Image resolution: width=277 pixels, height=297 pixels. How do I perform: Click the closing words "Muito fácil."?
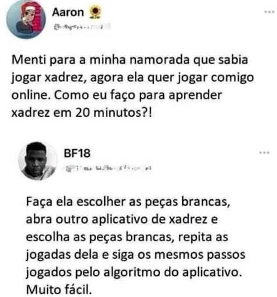59,290
